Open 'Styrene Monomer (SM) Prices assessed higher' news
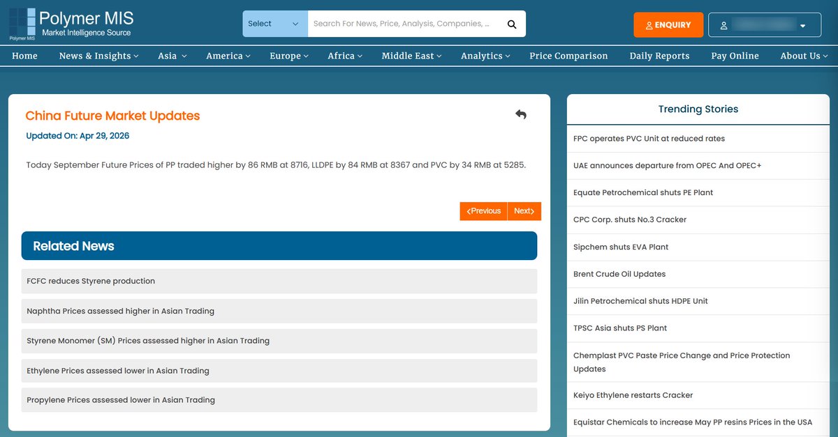The image size is (838, 437). tap(279, 341)
